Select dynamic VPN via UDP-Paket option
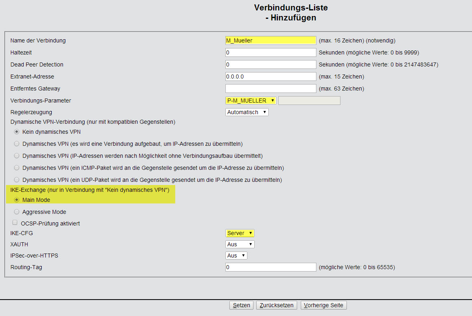Screen dimensions: 472x316 pos(17,180)
